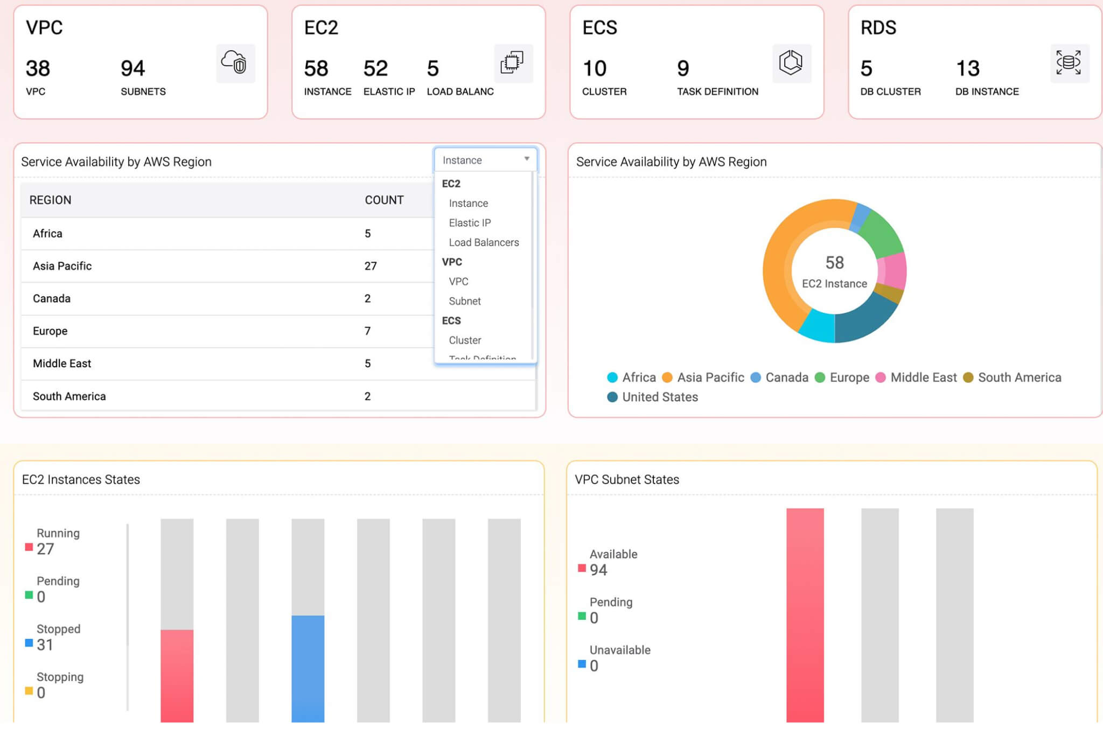Click the Europe row in the region table

point(215,331)
